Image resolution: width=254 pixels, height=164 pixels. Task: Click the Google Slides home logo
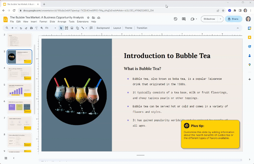click(5, 20)
